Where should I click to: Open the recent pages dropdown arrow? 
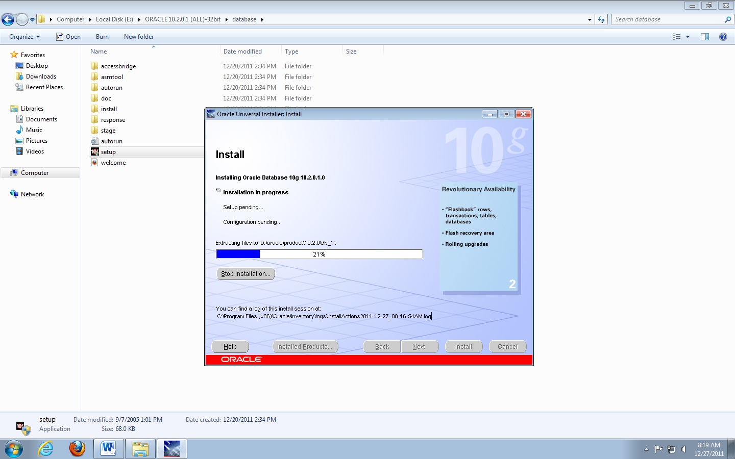tap(32, 20)
